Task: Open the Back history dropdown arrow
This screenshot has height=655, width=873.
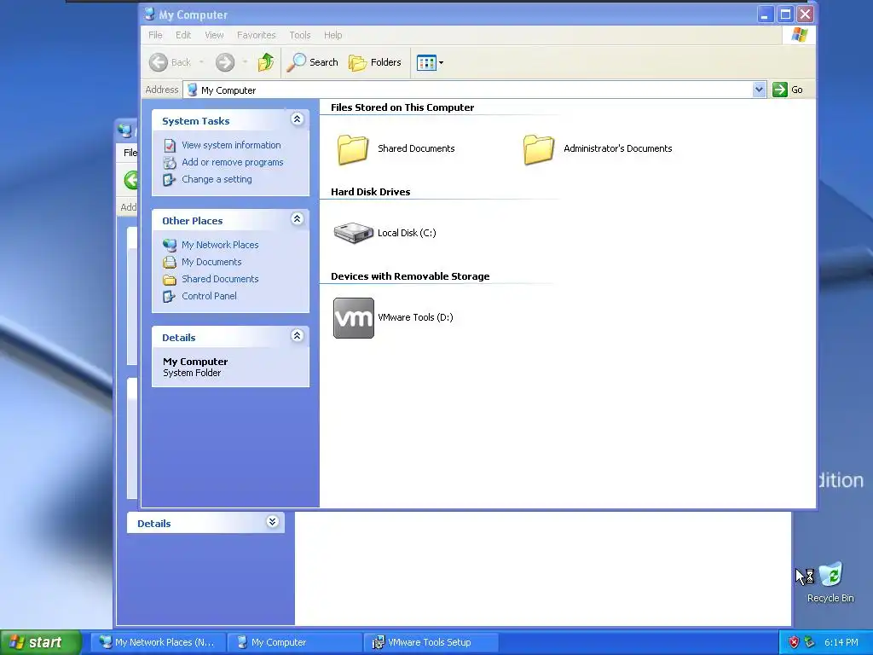Action: pyautogui.click(x=201, y=62)
